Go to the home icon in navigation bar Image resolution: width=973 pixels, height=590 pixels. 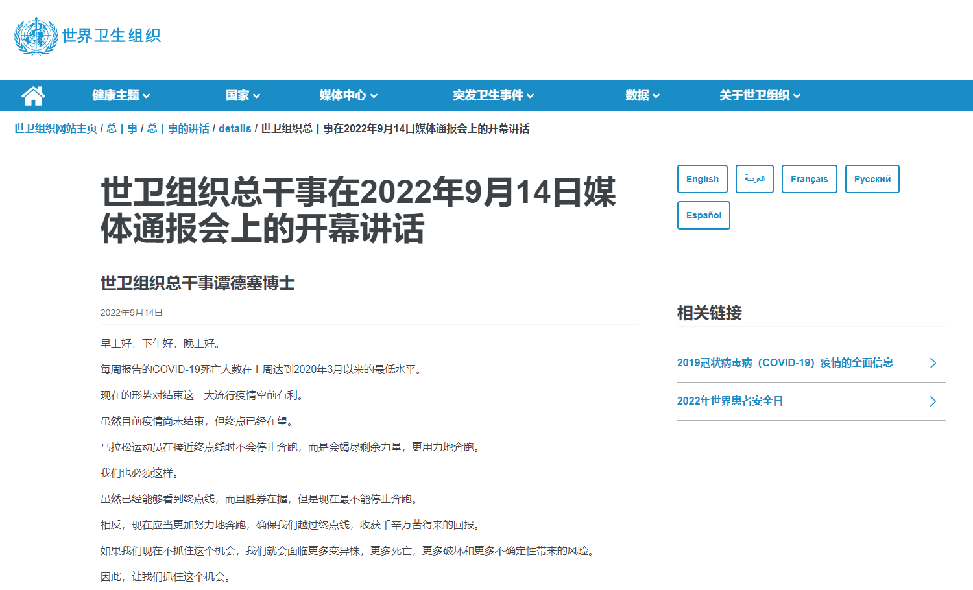33,96
